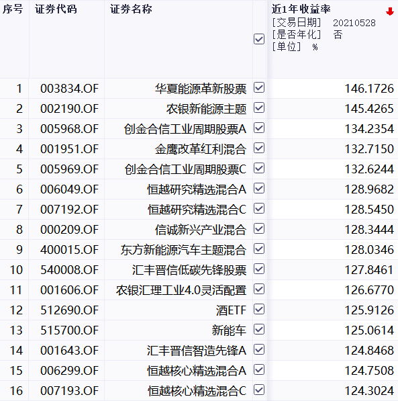Select fund code 006299.OF
The height and width of the screenshot is (401, 398).
click(69, 371)
